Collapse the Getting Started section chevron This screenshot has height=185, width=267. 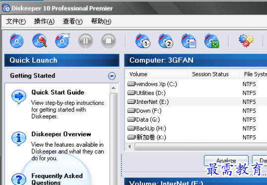112,76
